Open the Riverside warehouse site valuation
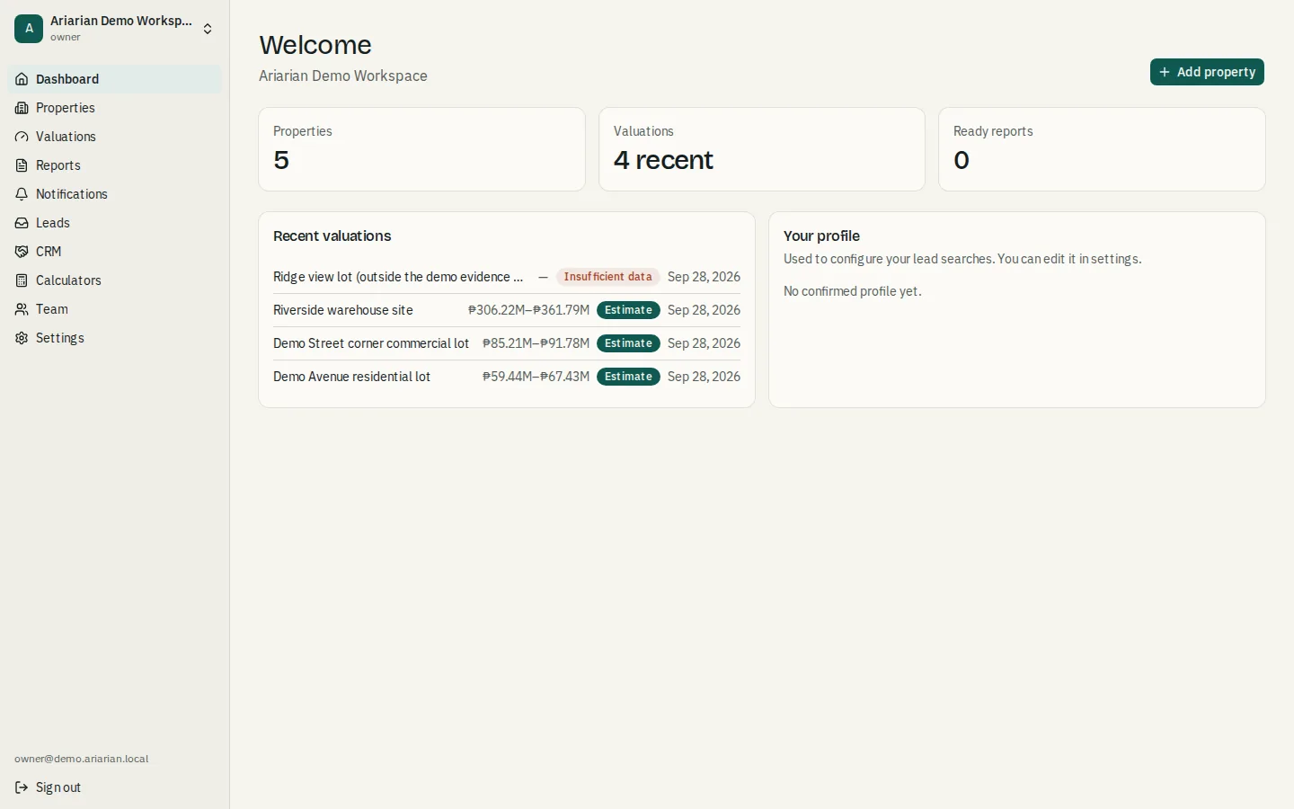This screenshot has height=809, width=1294. click(507, 310)
